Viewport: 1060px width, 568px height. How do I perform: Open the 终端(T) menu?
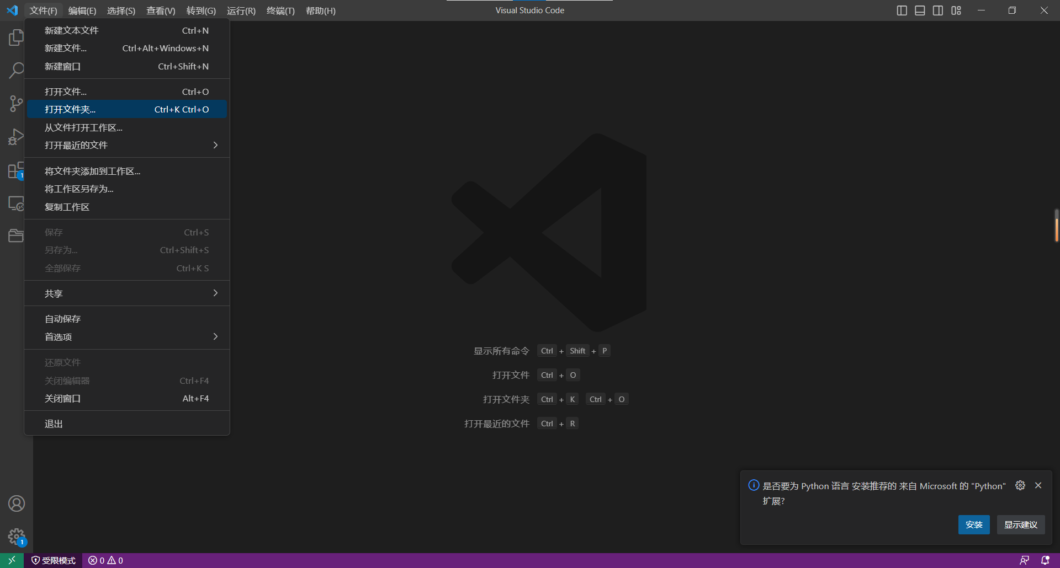(x=280, y=10)
